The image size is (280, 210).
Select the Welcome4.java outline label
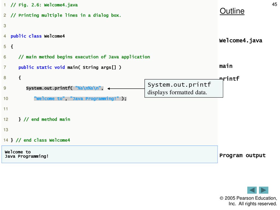tap(241, 40)
